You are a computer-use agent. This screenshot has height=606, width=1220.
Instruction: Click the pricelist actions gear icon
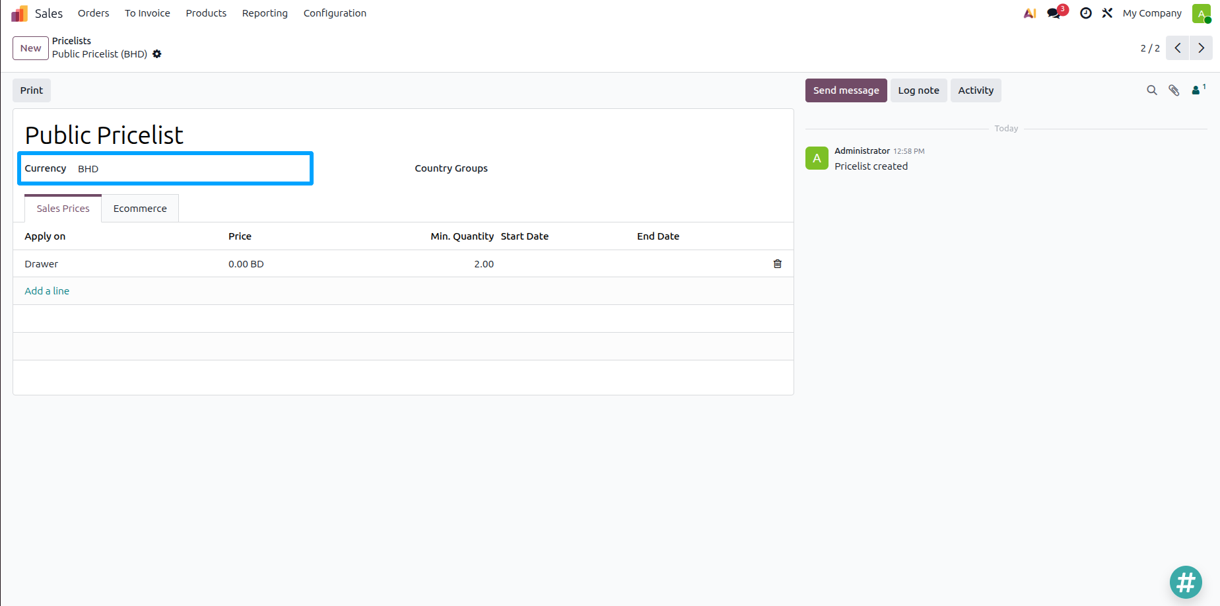(x=157, y=54)
